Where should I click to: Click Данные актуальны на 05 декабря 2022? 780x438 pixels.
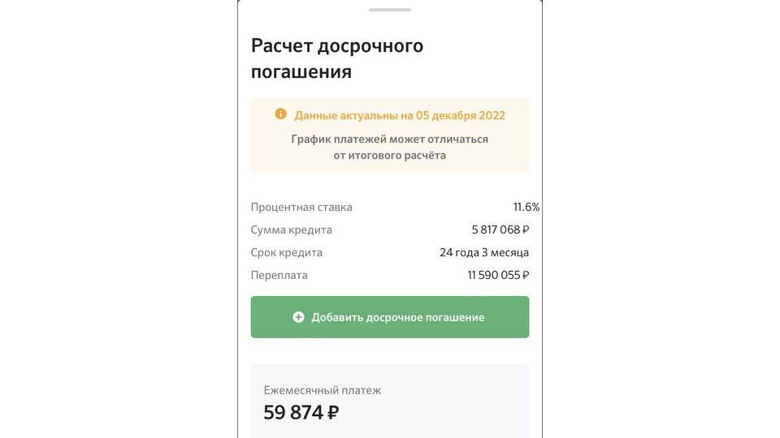click(399, 115)
